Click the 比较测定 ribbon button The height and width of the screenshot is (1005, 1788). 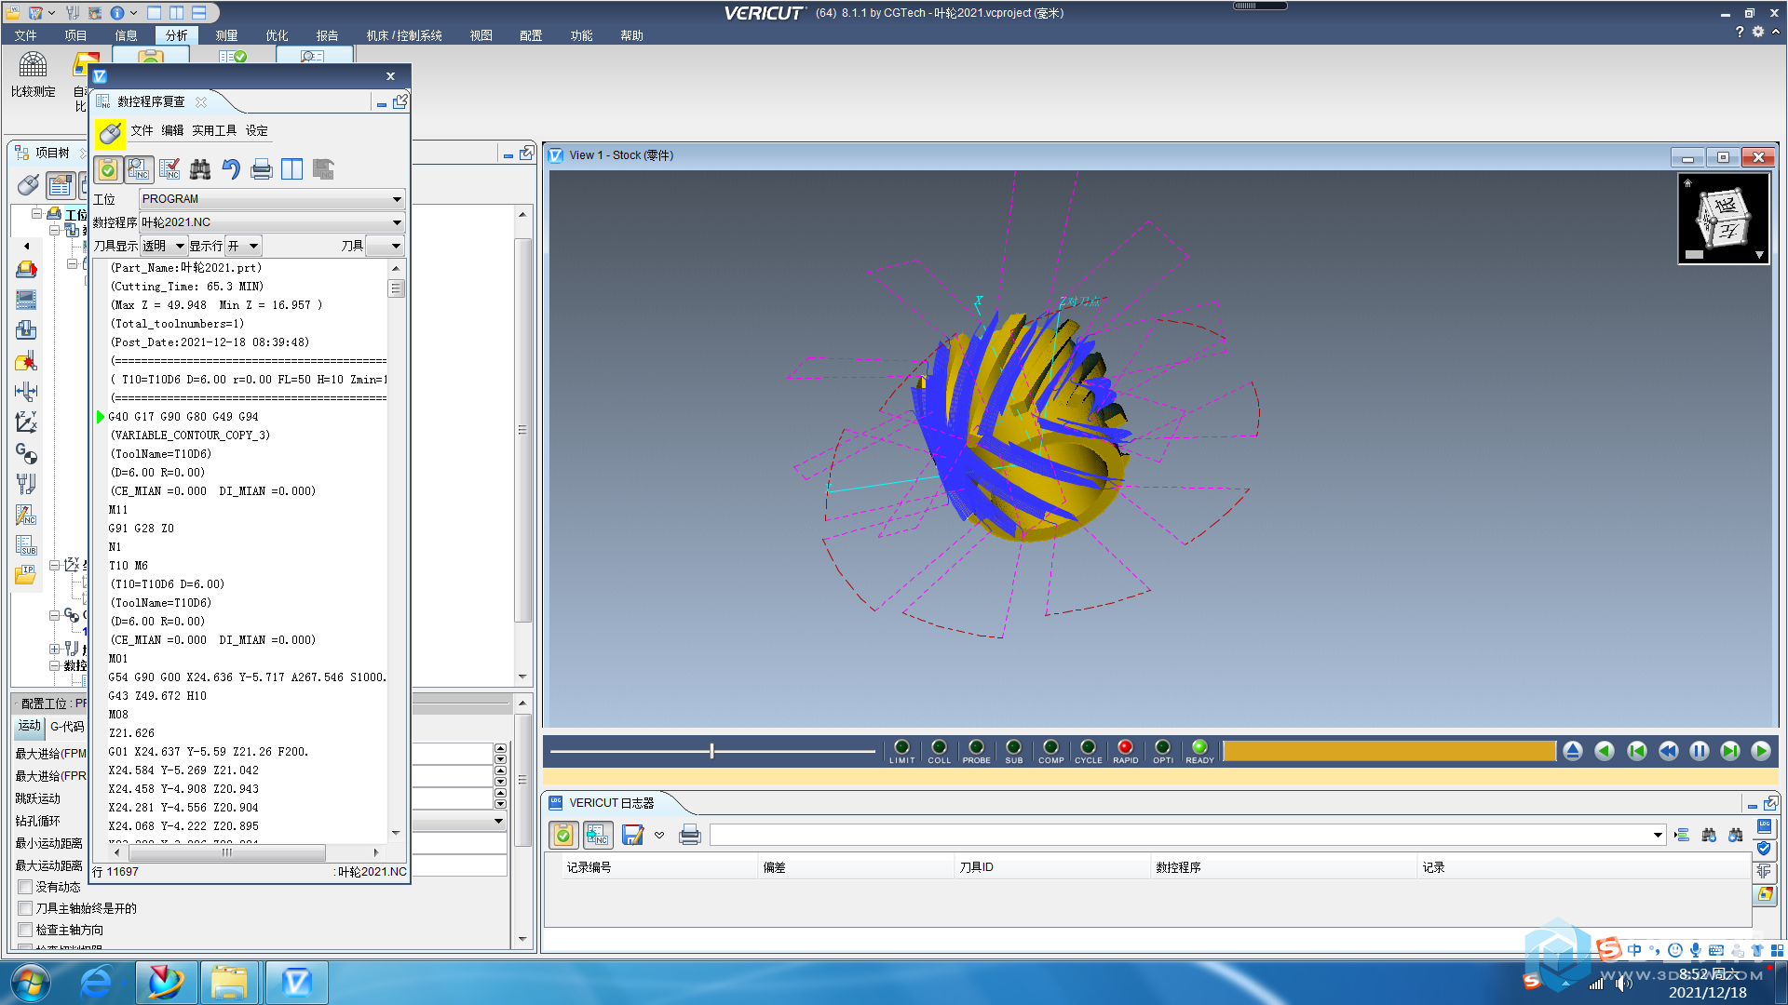point(33,74)
